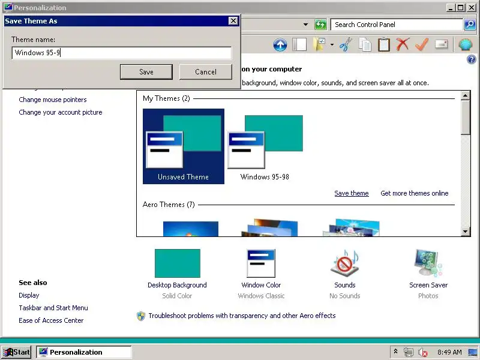Click the Show desktop tray icon
The image size is (480, 360).
click(x=473, y=352)
